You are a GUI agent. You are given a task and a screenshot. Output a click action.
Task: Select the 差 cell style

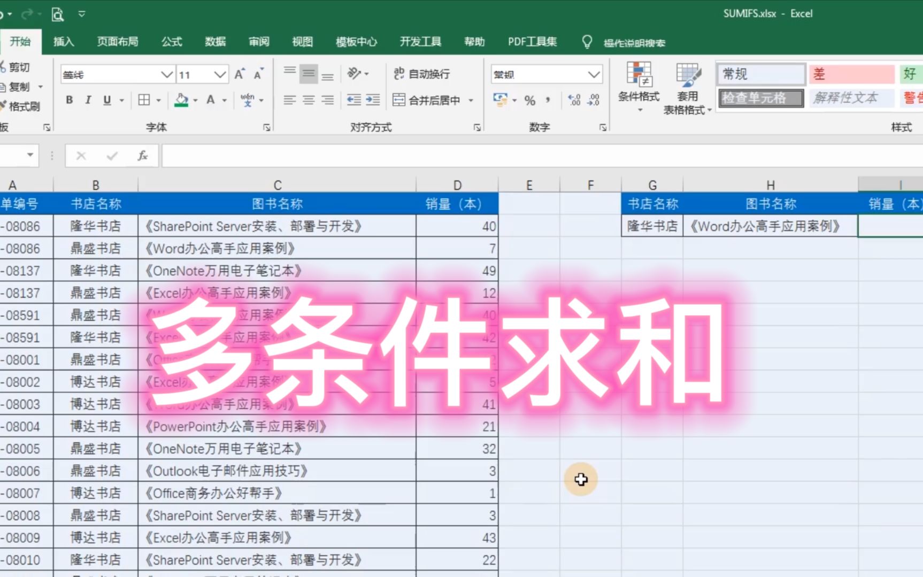click(x=851, y=74)
